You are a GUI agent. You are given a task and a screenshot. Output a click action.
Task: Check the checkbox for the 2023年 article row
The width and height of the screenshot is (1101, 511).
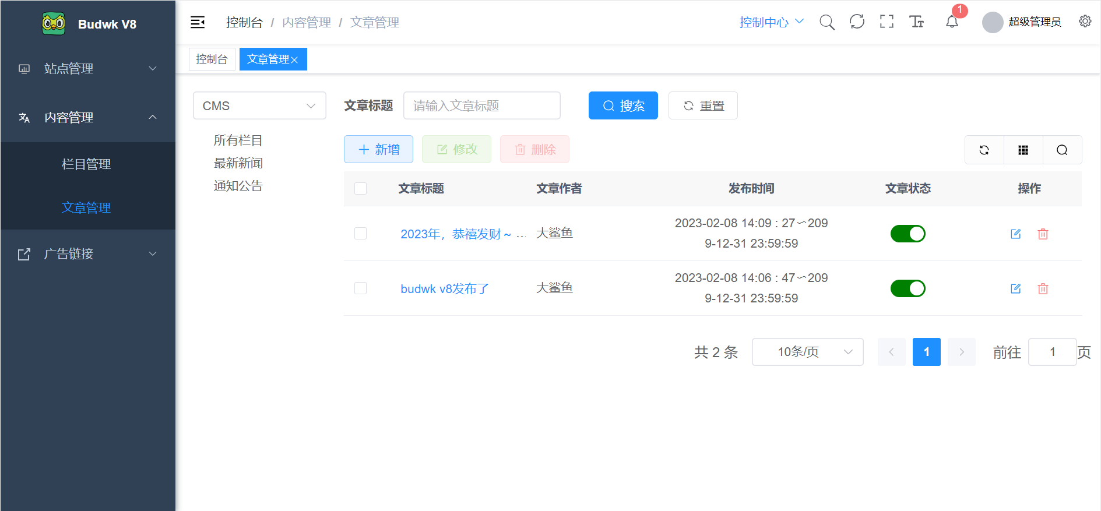361,234
